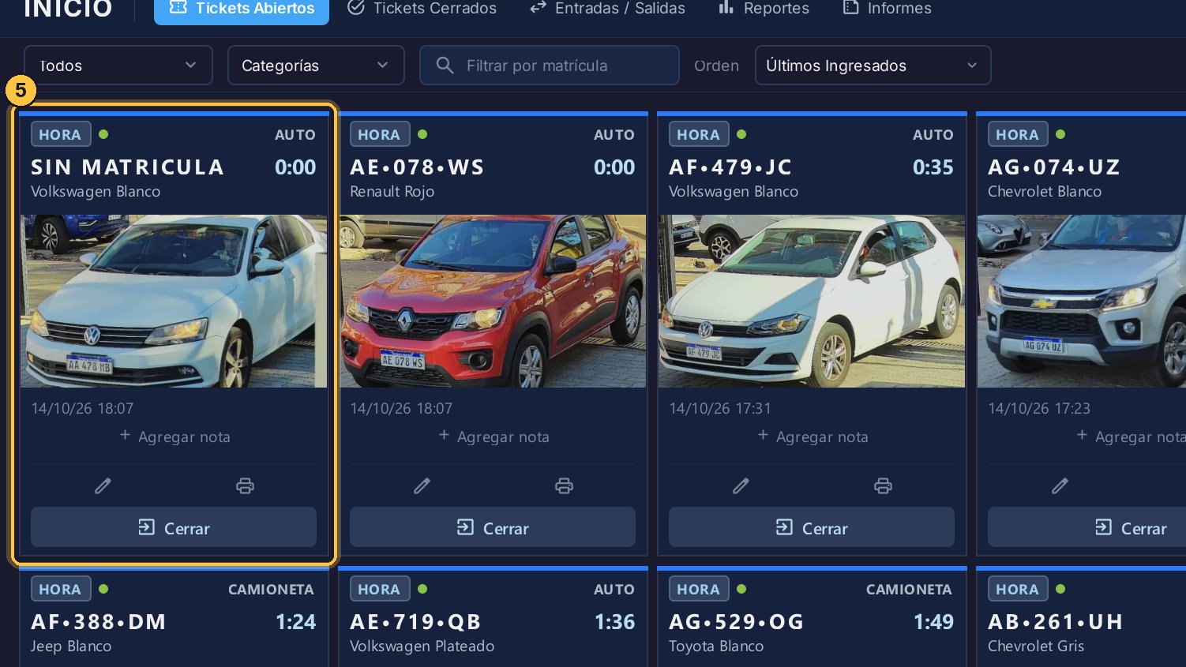This screenshot has width=1186, height=667.
Task: Select plate AB•261•UH
Action: [1055, 622]
